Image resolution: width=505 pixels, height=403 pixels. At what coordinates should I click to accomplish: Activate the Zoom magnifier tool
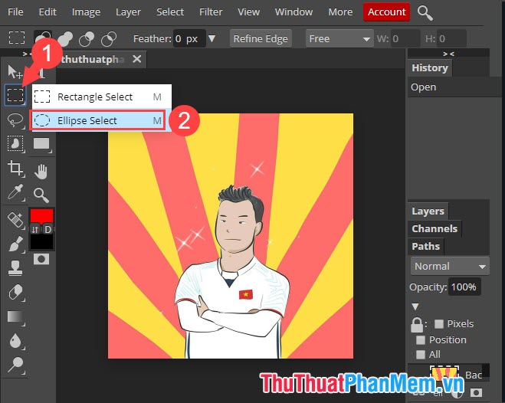pos(41,195)
